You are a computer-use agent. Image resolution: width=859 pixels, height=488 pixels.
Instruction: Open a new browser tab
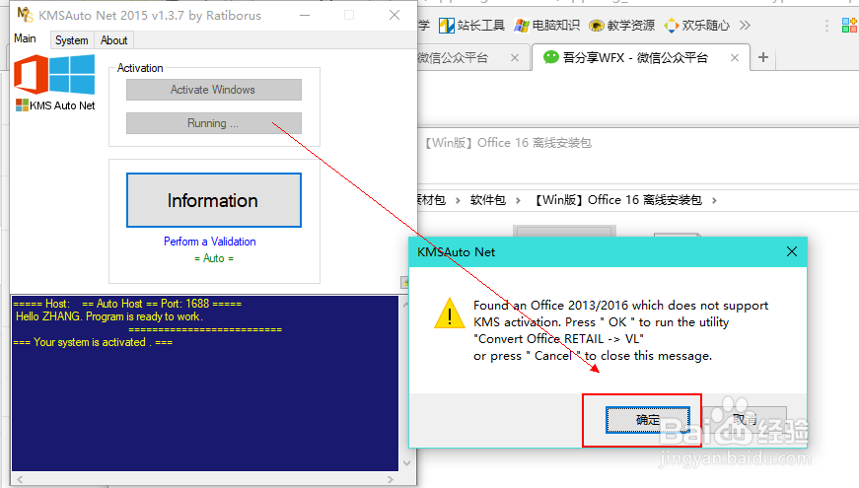pos(763,57)
